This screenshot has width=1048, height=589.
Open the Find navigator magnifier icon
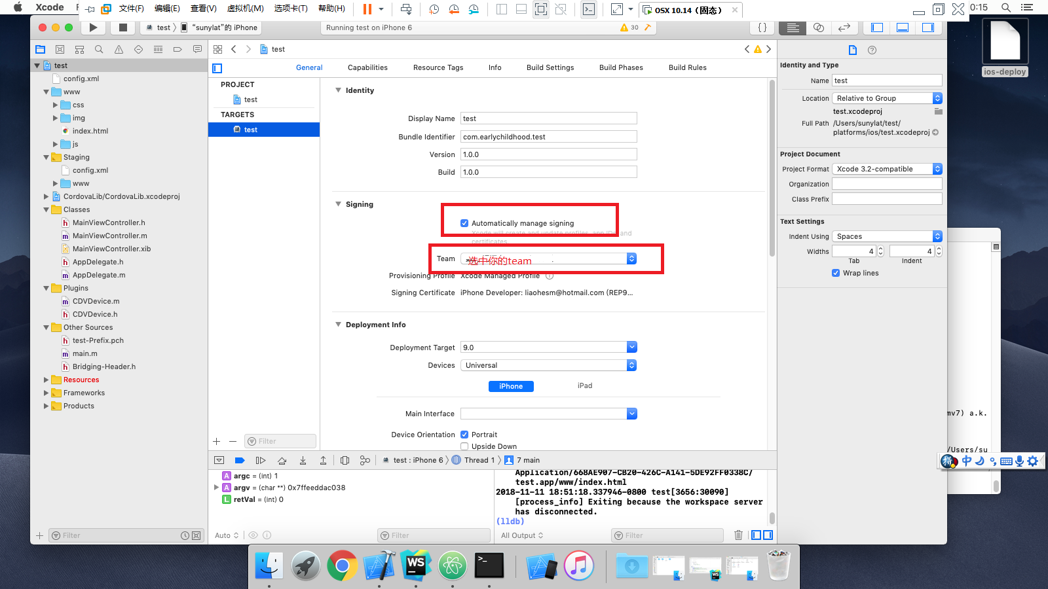tap(99, 49)
